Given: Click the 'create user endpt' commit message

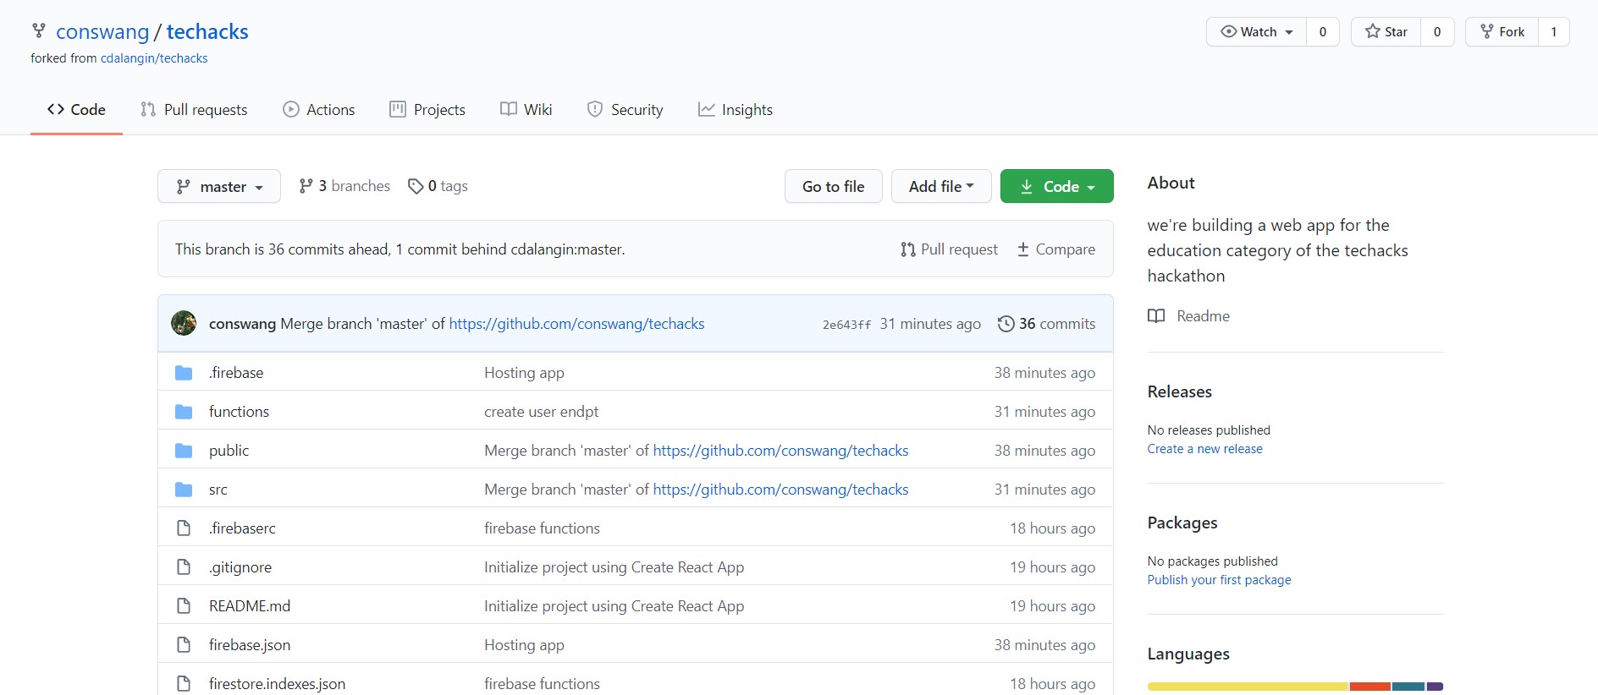Looking at the screenshot, I should tap(541, 412).
